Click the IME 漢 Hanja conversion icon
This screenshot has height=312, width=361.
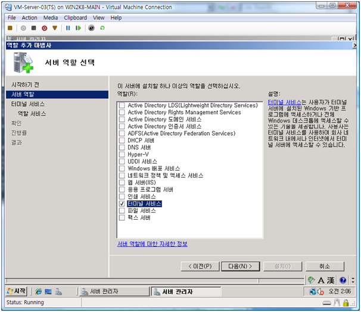(x=331, y=280)
